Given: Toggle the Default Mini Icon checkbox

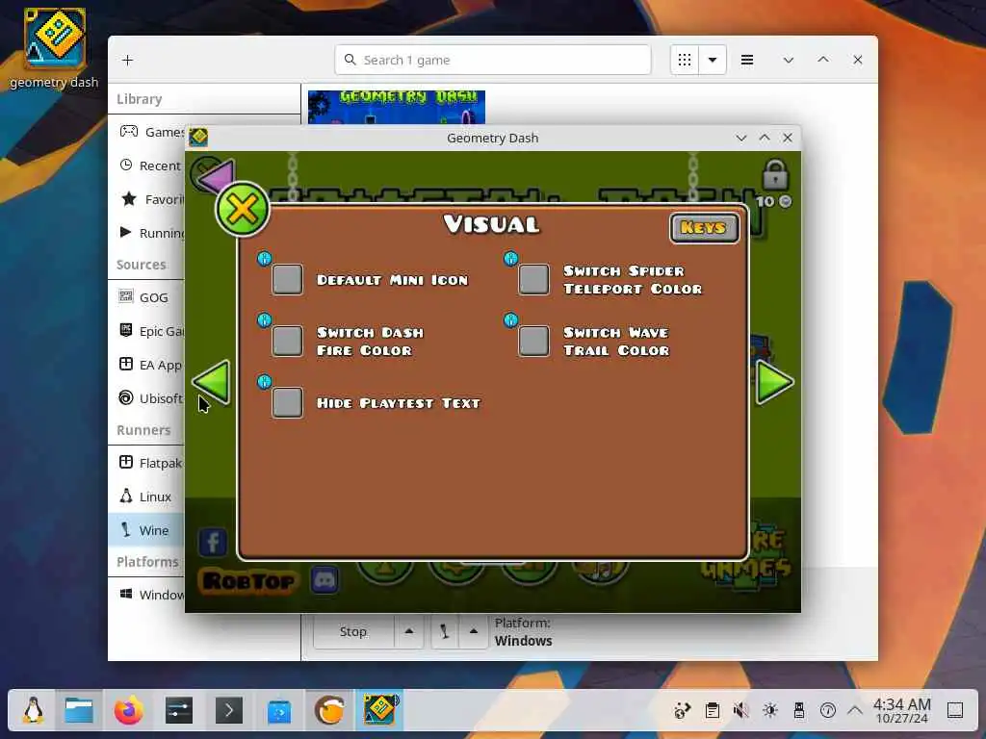Looking at the screenshot, I should coord(287,279).
